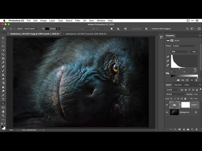The height and width of the screenshot is (151, 202).
Task: Open the RGB channel dropdown
Action: (x=180, y=52)
